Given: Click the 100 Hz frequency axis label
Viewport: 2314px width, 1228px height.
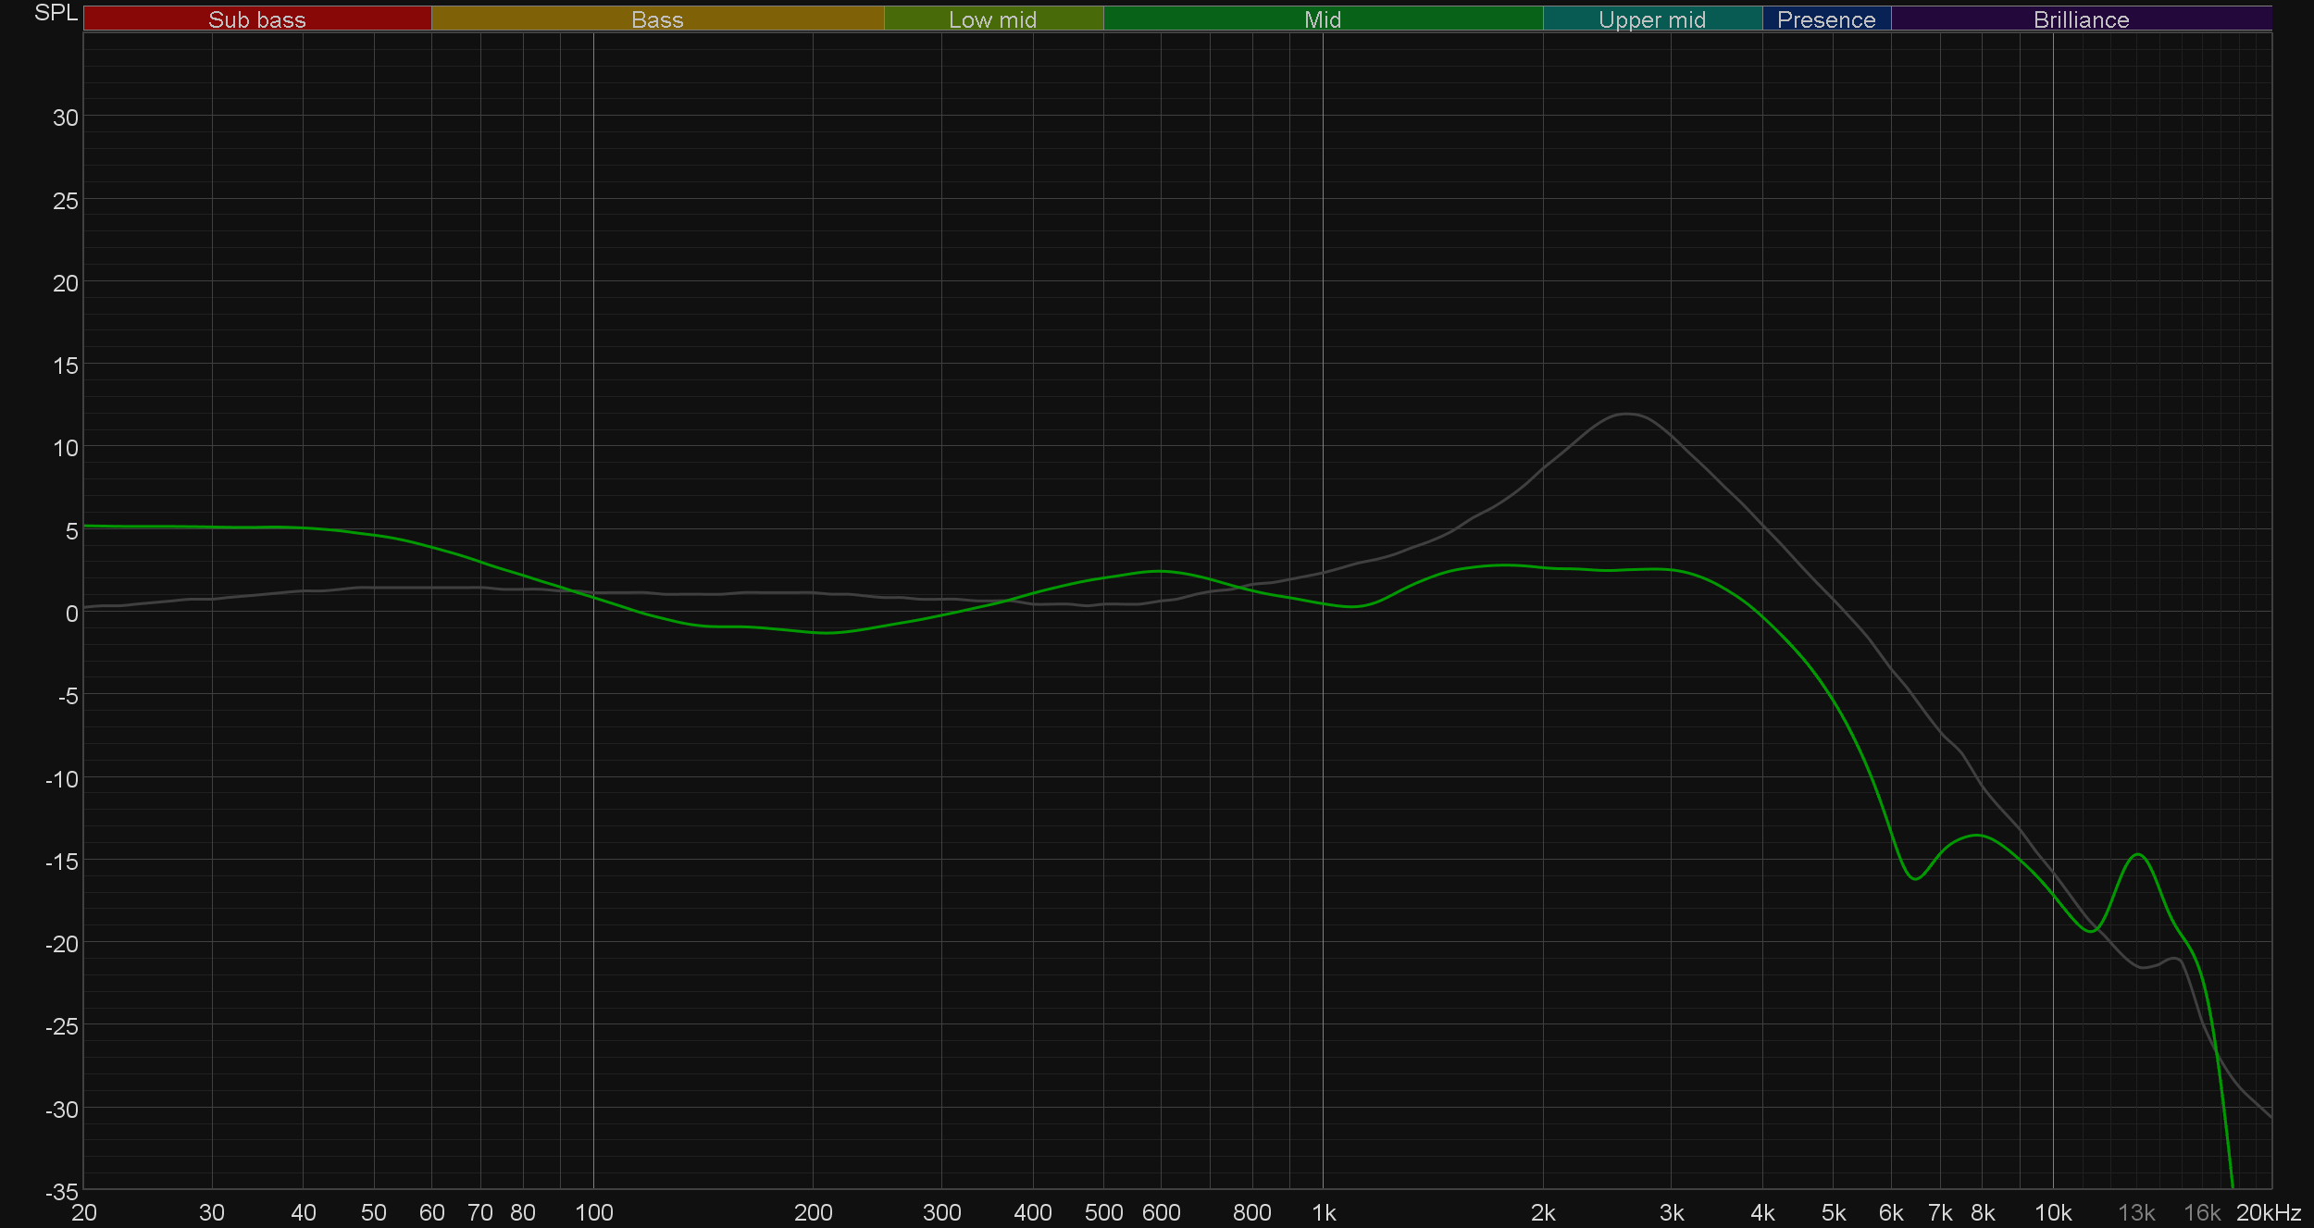Looking at the screenshot, I should pos(593,1212).
